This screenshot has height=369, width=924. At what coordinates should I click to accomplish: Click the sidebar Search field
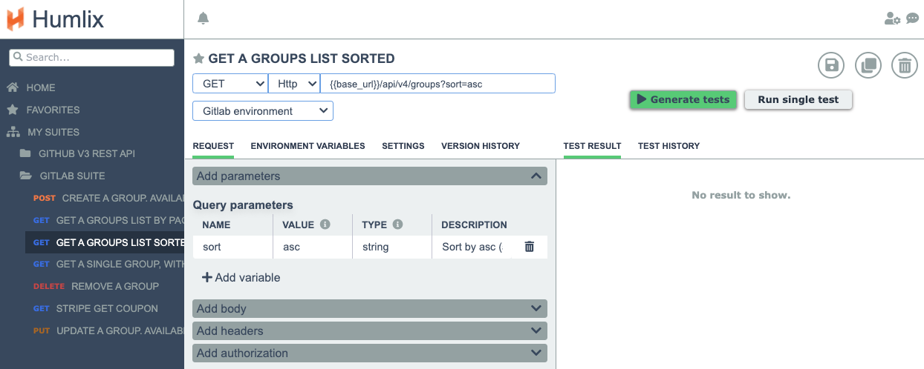coord(91,57)
